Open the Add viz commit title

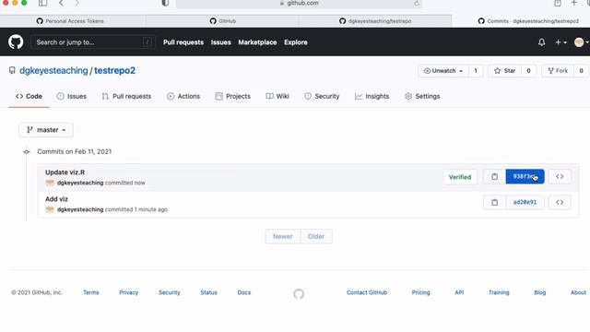pos(56,199)
